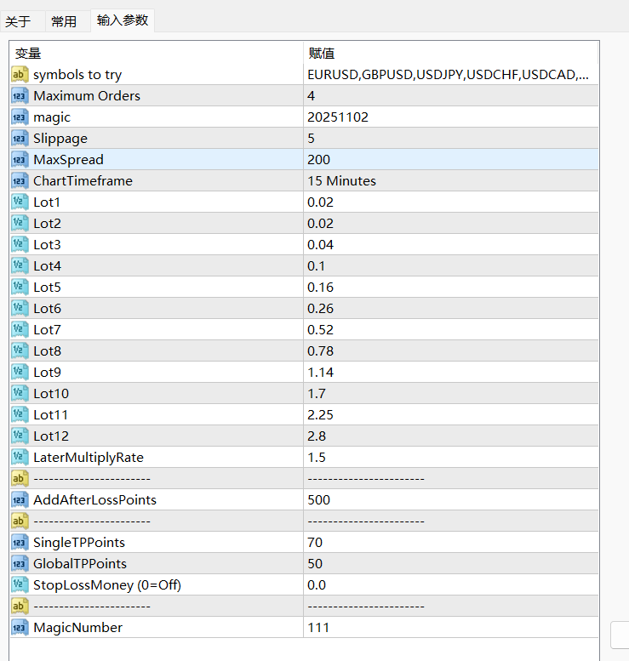Edit the Lot10 value 1.7
This screenshot has height=661, width=629.
450,393
